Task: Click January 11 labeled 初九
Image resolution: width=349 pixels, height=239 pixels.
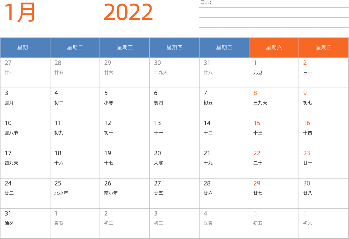Action: 75,133
